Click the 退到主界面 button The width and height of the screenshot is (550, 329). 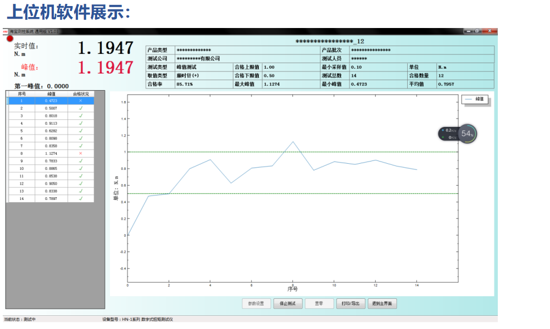[383, 303]
